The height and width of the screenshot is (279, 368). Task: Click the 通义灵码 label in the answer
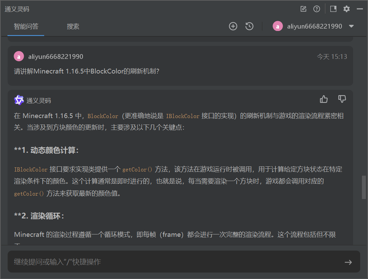click(x=39, y=101)
